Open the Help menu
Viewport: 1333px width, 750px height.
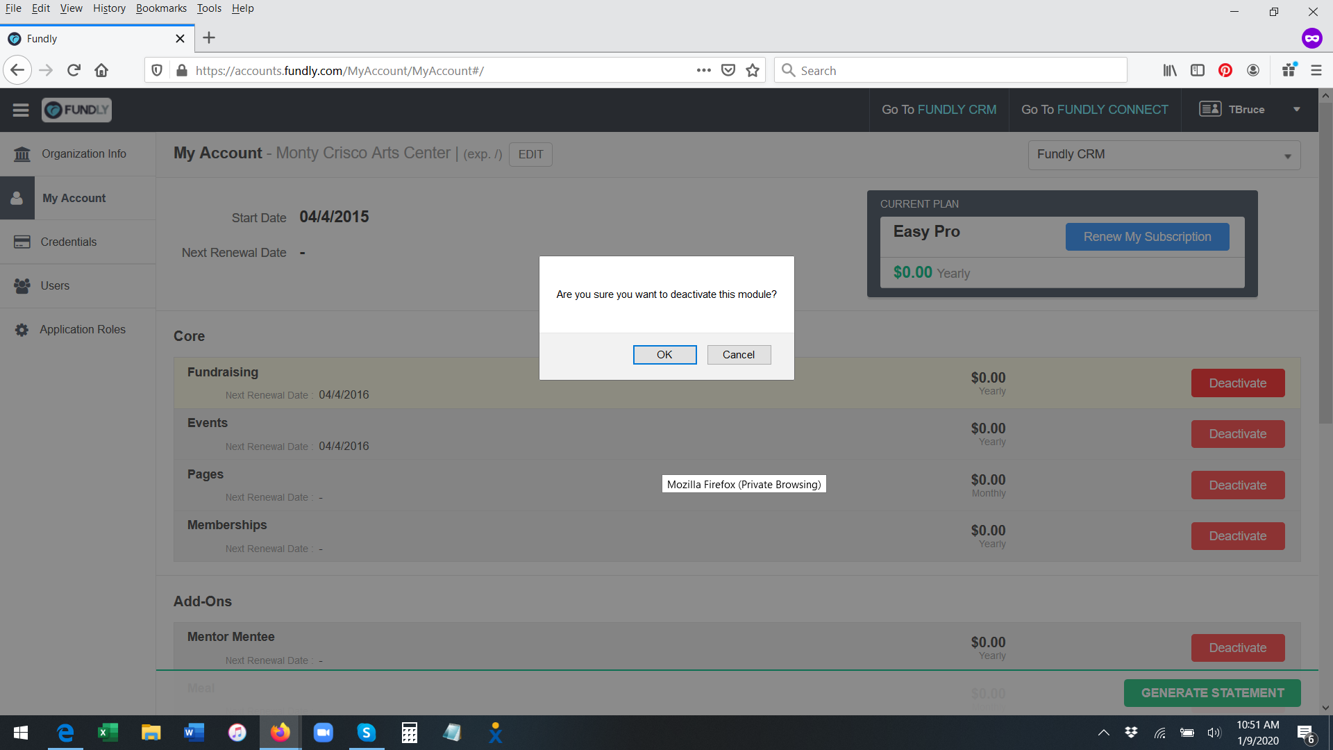tap(243, 8)
